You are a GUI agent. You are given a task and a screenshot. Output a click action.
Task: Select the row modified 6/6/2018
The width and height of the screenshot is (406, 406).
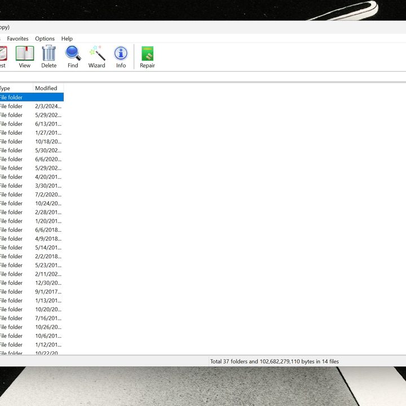point(32,230)
